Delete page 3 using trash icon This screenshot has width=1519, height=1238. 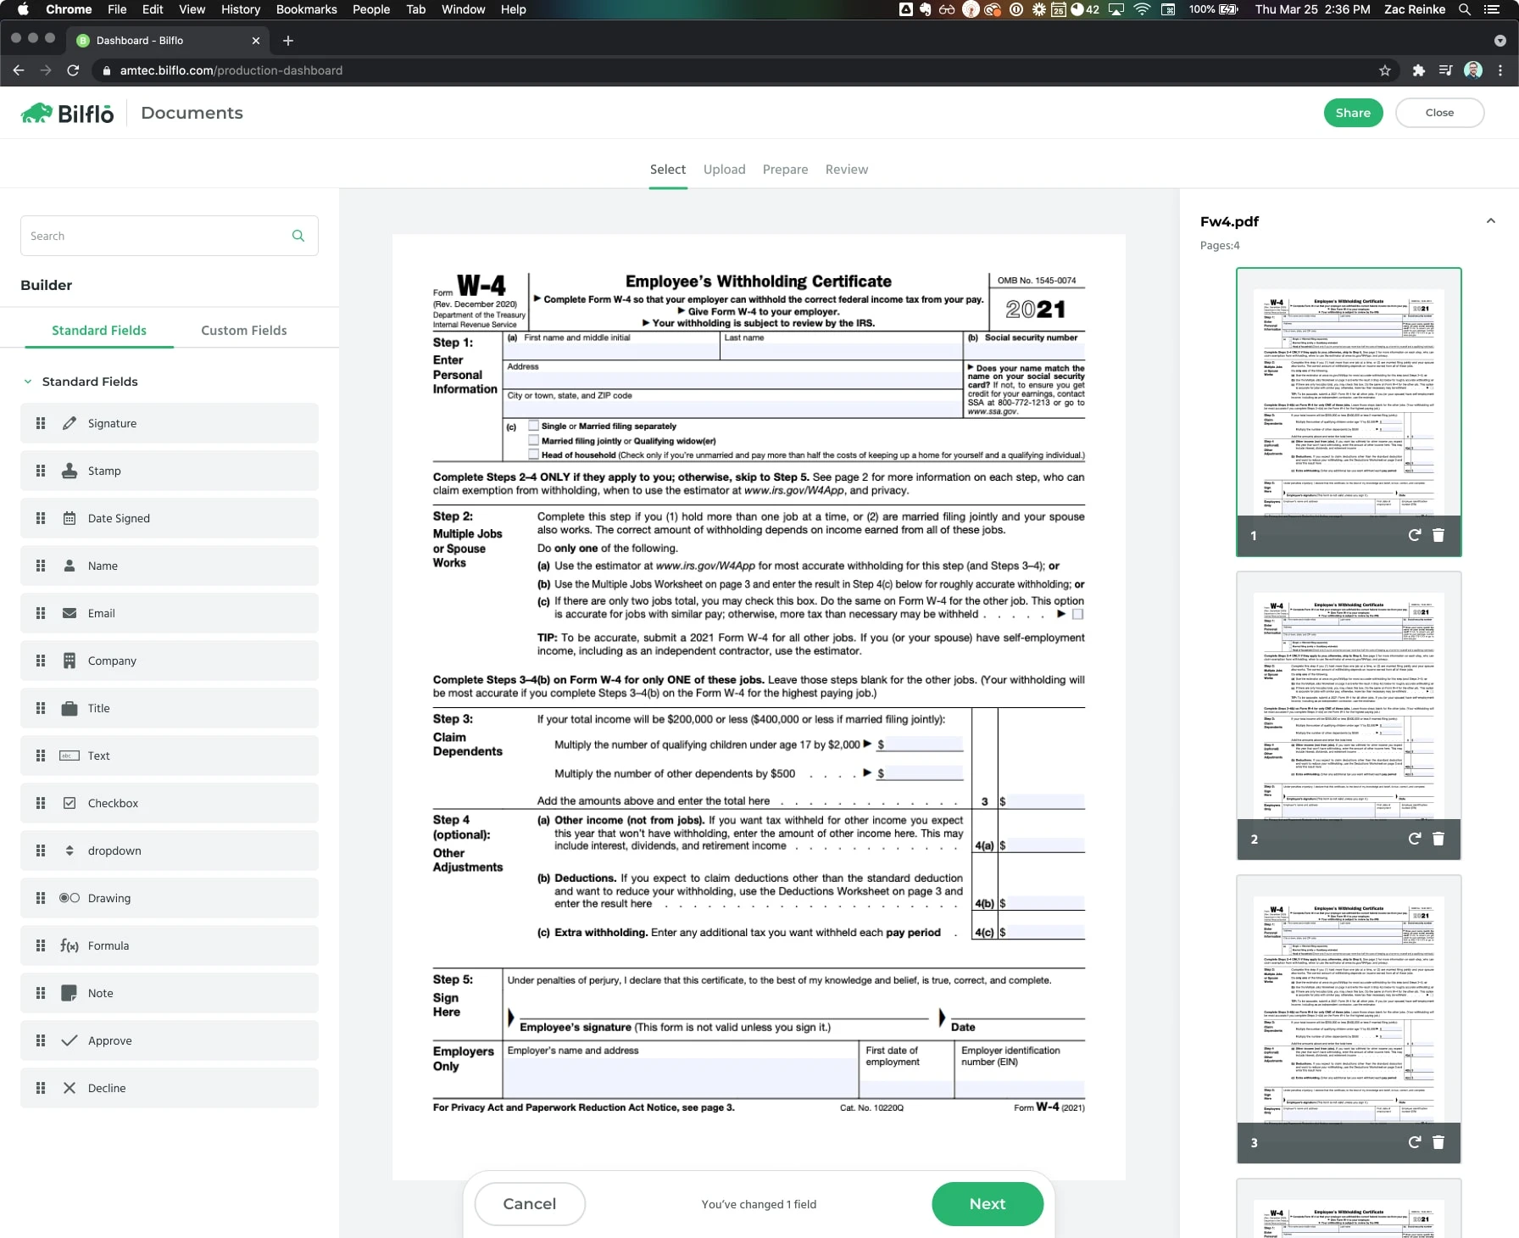(1438, 1142)
